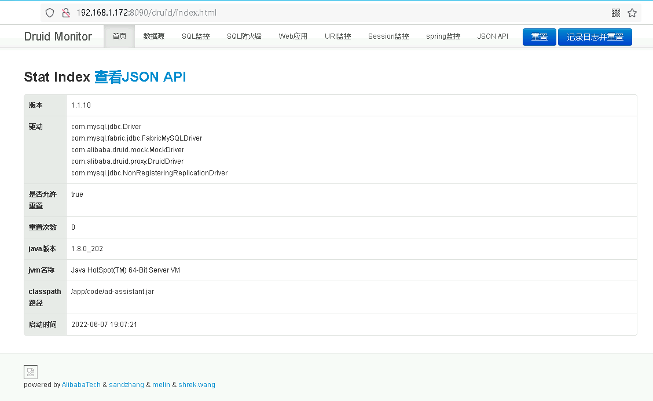
Task: Click the com.mysql.jdbc.Driver entry
Action: [106, 127]
